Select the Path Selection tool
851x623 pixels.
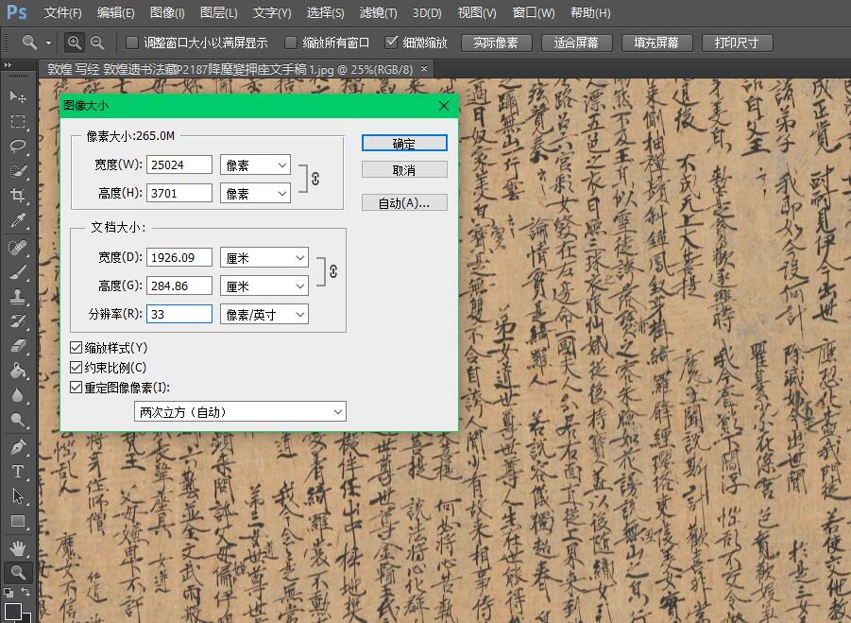17,496
